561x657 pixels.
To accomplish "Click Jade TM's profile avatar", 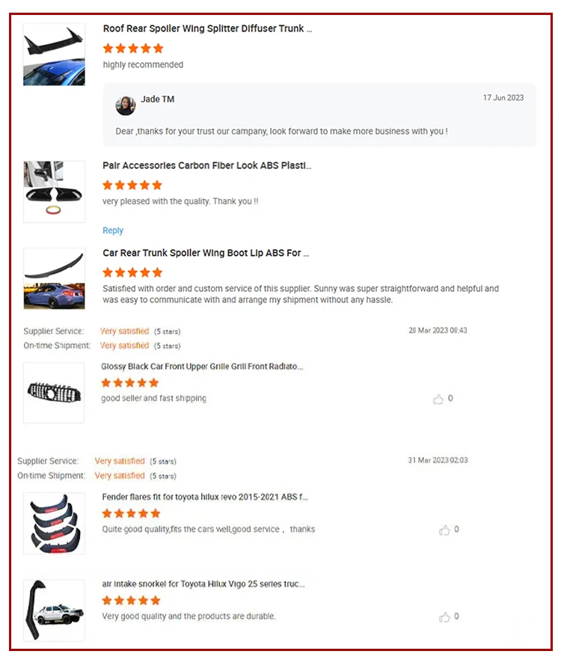I will click(x=125, y=106).
